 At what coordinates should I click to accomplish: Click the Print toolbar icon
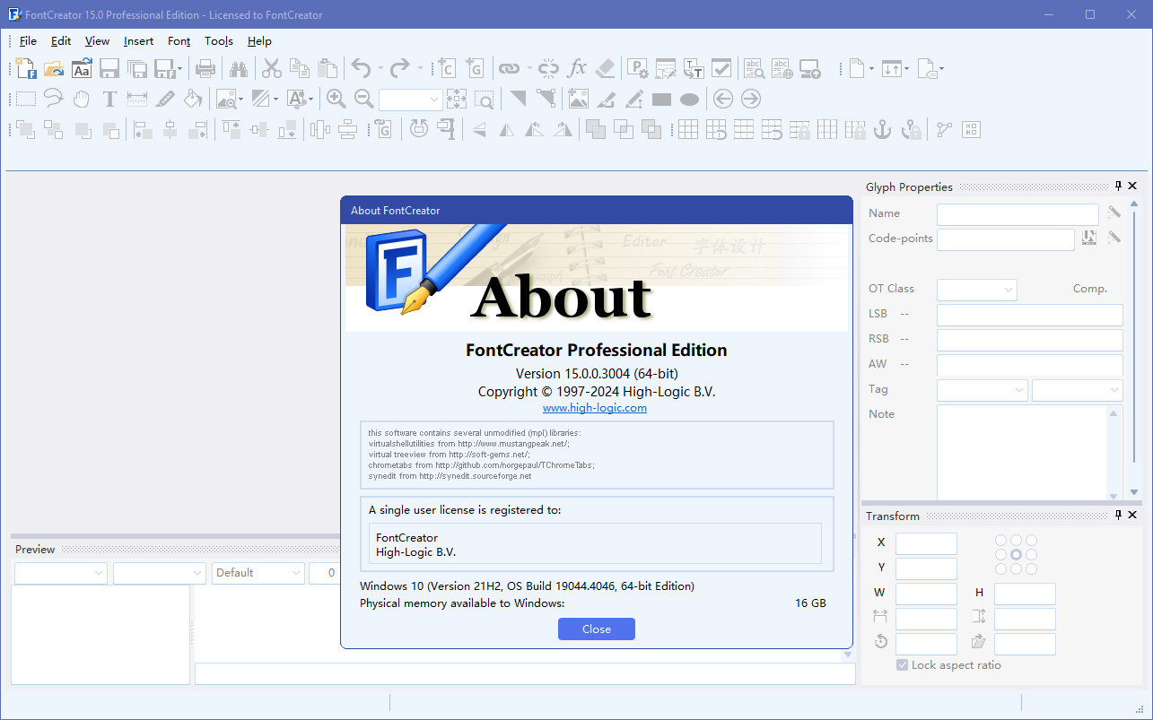(205, 68)
